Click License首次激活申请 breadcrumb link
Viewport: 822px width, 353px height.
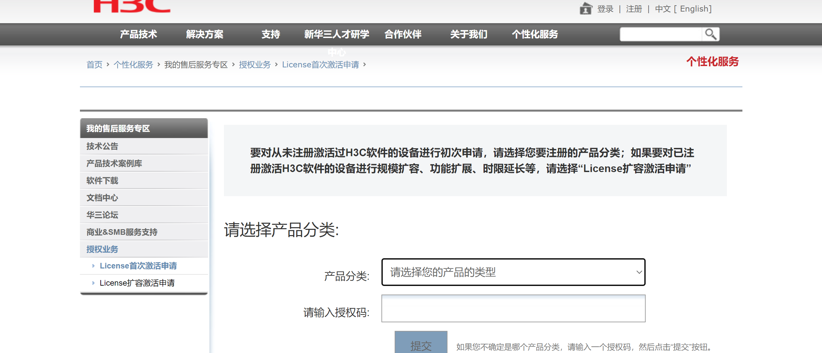[x=320, y=65]
